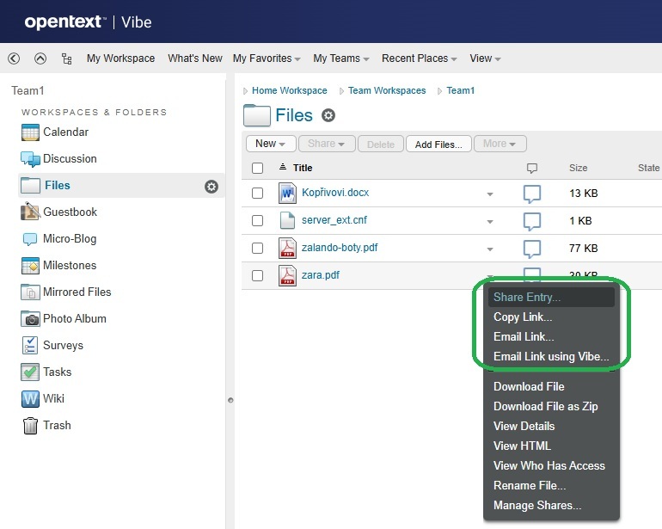Click the Trash can icon
Screen dimensions: 662x529
(x=30, y=426)
